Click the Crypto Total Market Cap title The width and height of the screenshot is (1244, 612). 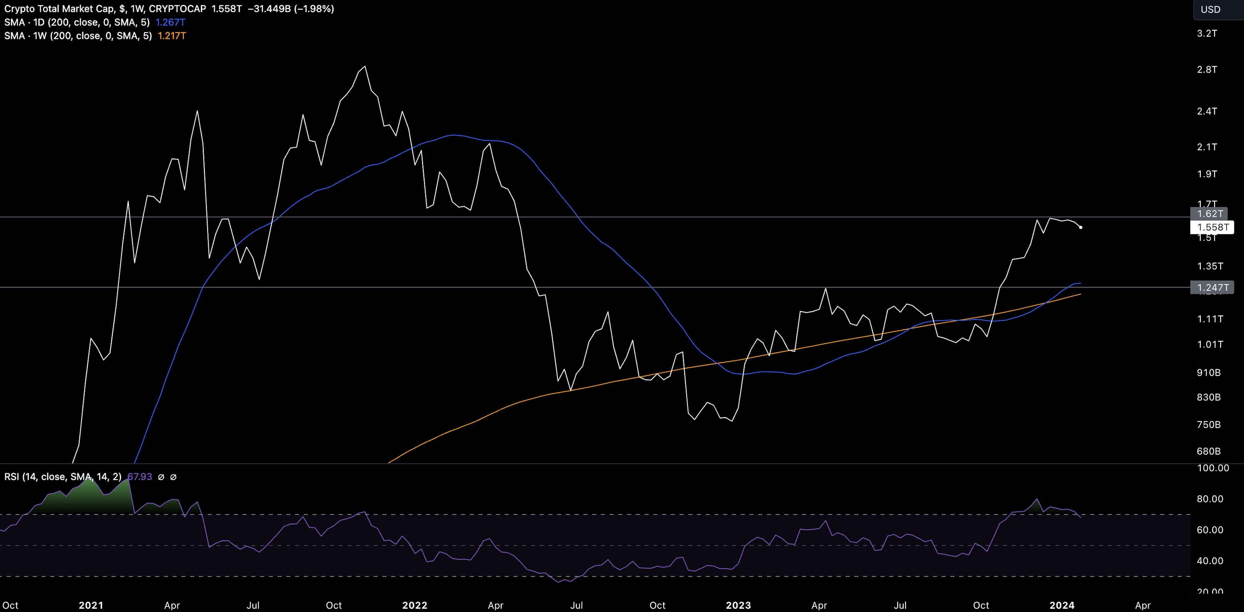pyautogui.click(x=59, y=9)
